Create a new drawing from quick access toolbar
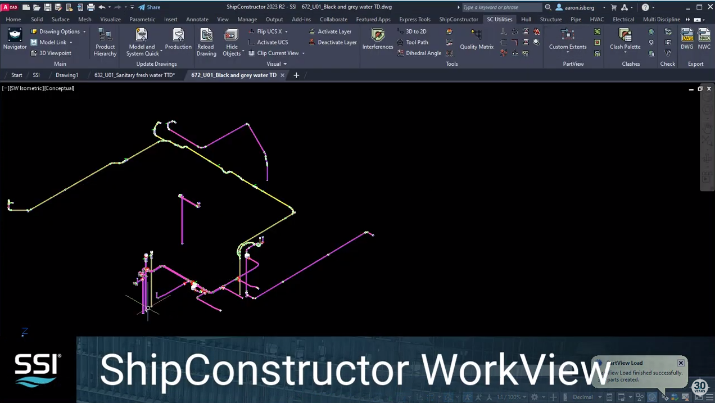Image resolution: width=715 pixels, height=403 pixels. click(26, 7)
